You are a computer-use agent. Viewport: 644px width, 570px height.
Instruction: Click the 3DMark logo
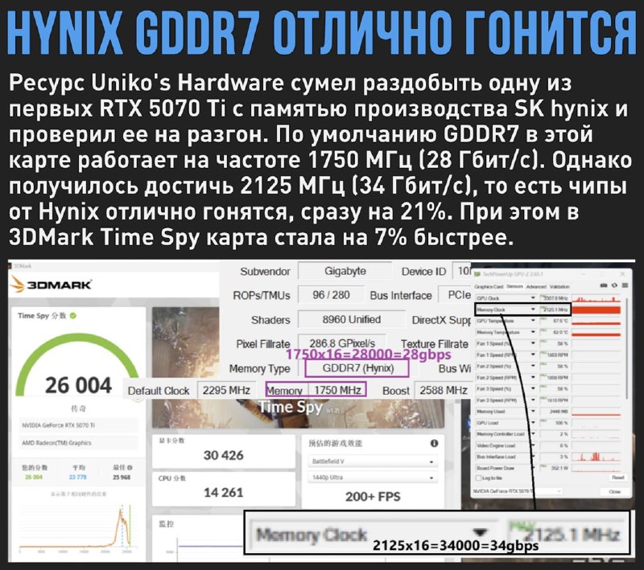click(x=51, y=284)
